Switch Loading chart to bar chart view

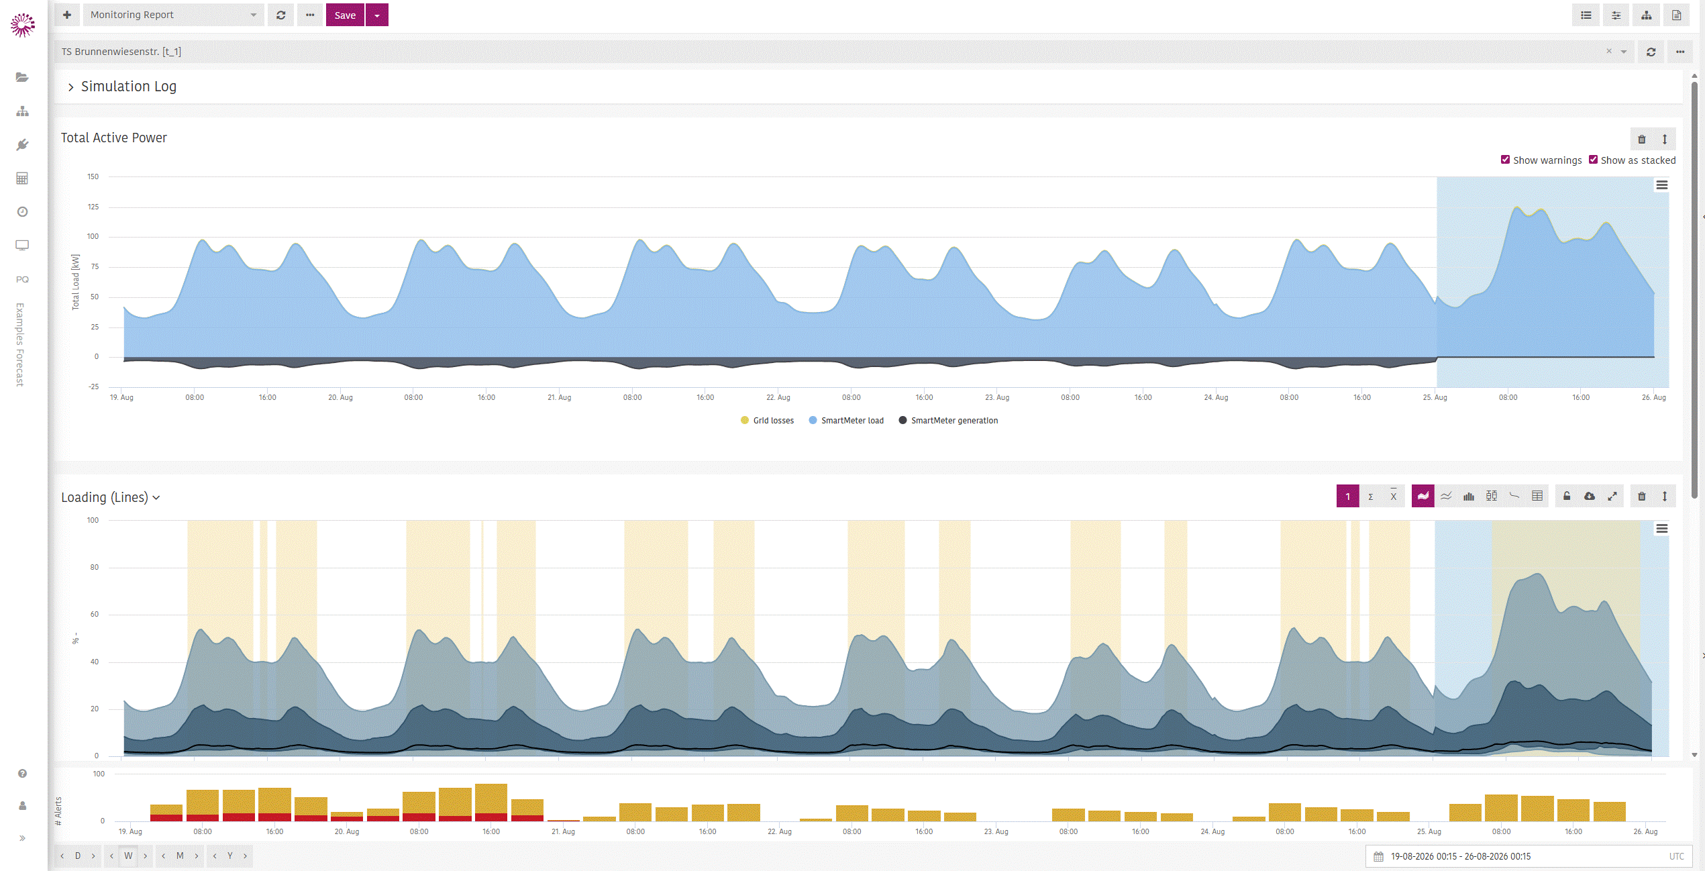[x=1469, y=497]
